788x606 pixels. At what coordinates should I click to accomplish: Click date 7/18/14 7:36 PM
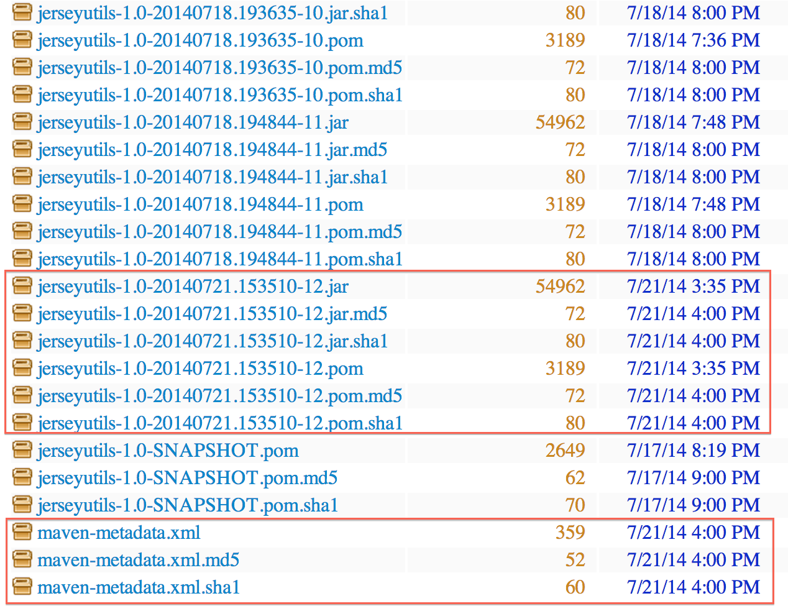[694, 40]
